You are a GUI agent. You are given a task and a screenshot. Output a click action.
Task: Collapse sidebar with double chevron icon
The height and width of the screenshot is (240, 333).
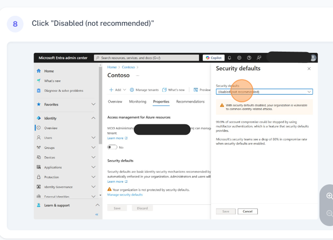click(x=97, y=214)
